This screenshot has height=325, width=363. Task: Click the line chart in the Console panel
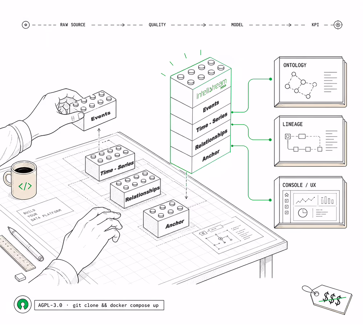[305, 200]
